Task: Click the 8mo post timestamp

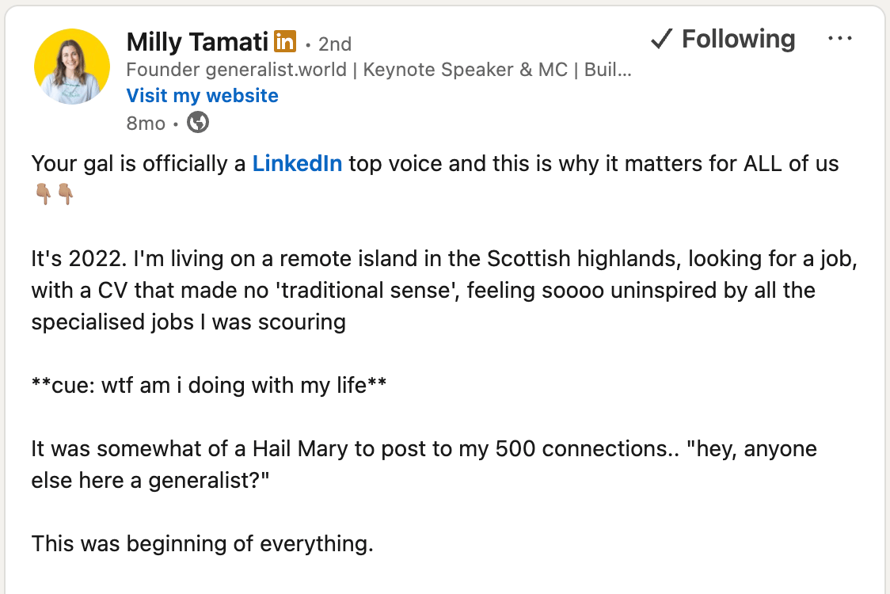Action: pos(146,123)
